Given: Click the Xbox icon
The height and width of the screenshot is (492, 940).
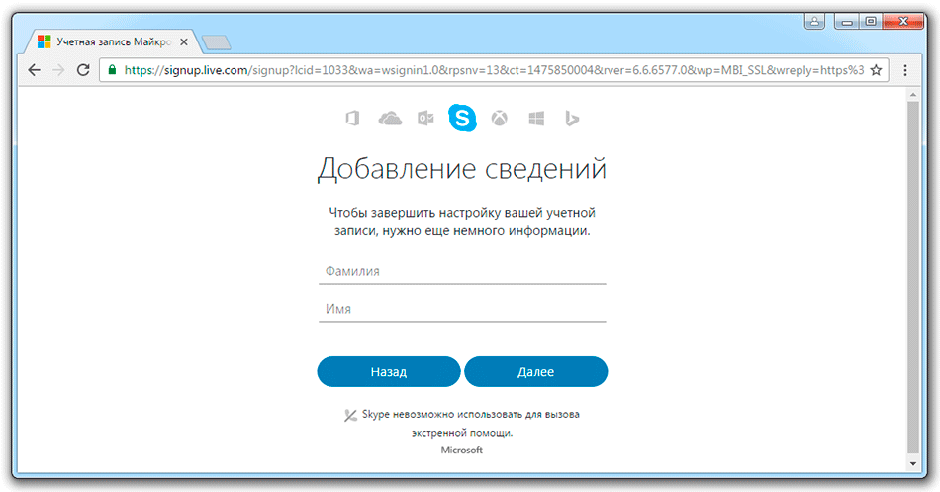Looking at the screenshot, I should coord(500,119).
